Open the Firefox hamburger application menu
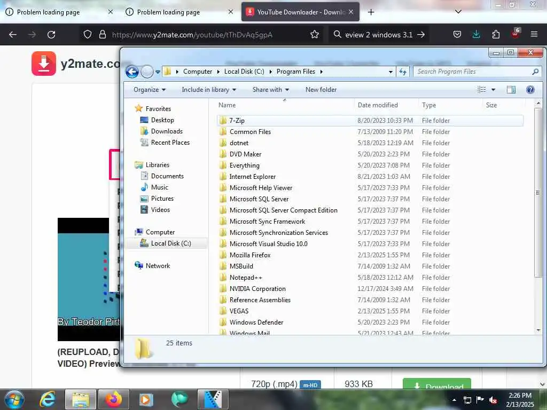The width and height of the screenshot is (547, 410). 534,35
